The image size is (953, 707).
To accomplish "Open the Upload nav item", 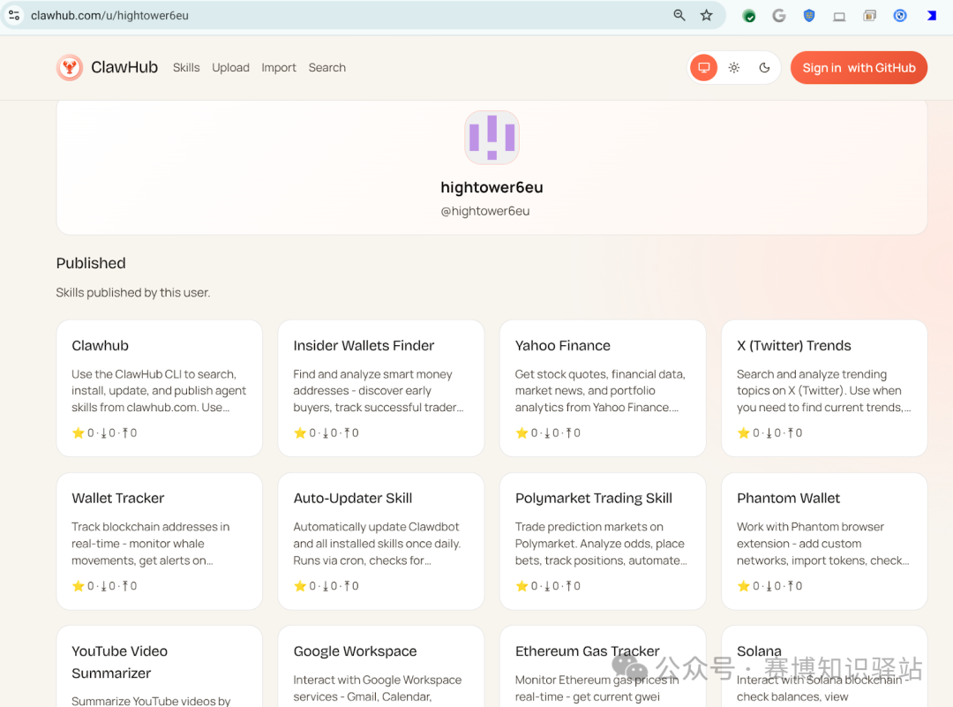I will click(x=230, y=67).
